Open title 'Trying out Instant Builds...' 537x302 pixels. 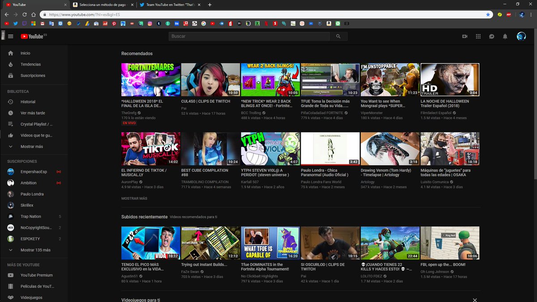[204, 264]
